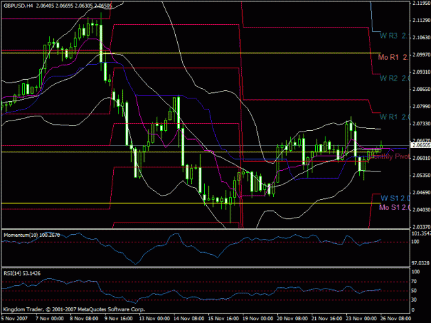
Task: Select the W S1 level label
Action: (395, 198)
